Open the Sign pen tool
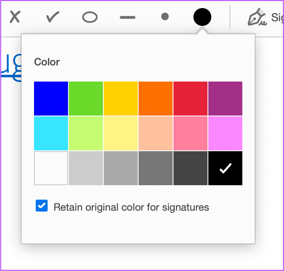The image size is (284, 271). point(265,17)
